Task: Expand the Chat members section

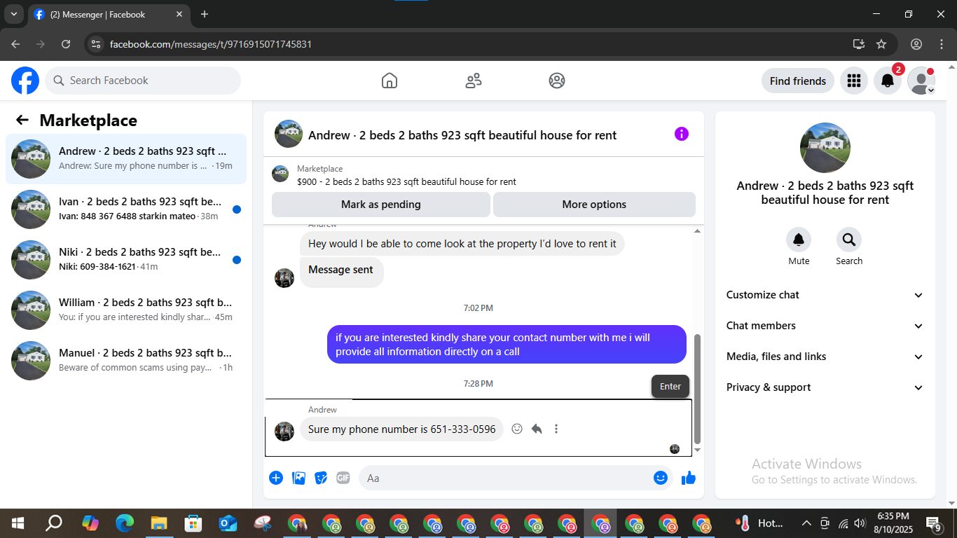Action: pos(825,326)
